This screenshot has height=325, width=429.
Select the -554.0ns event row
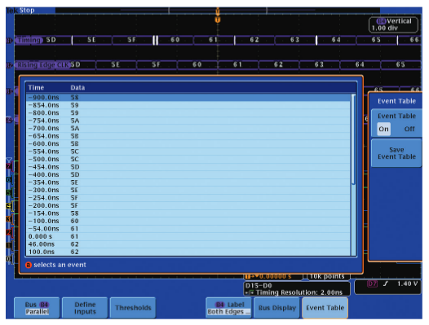[188, 152]
